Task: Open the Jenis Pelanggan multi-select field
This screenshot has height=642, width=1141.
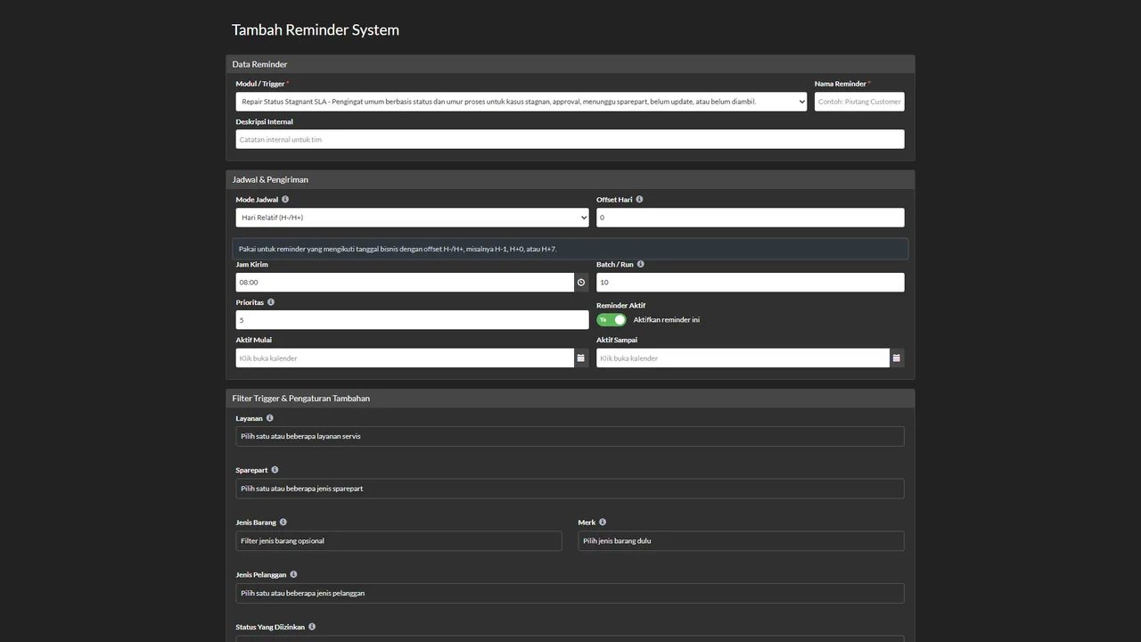Action: (x=570, y=593)
